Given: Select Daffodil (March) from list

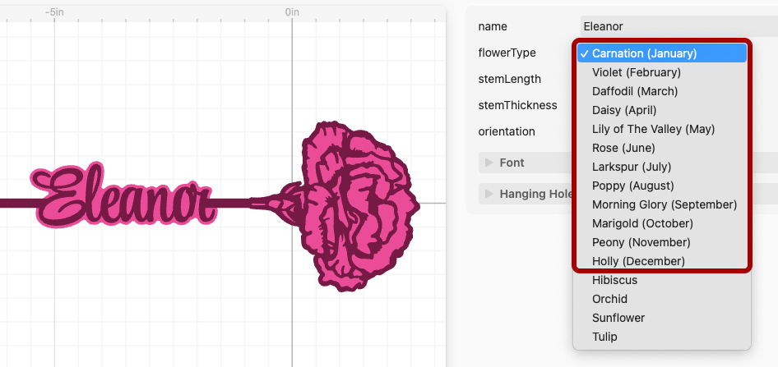Looking at the screenshot, I should tap(662, 91).
